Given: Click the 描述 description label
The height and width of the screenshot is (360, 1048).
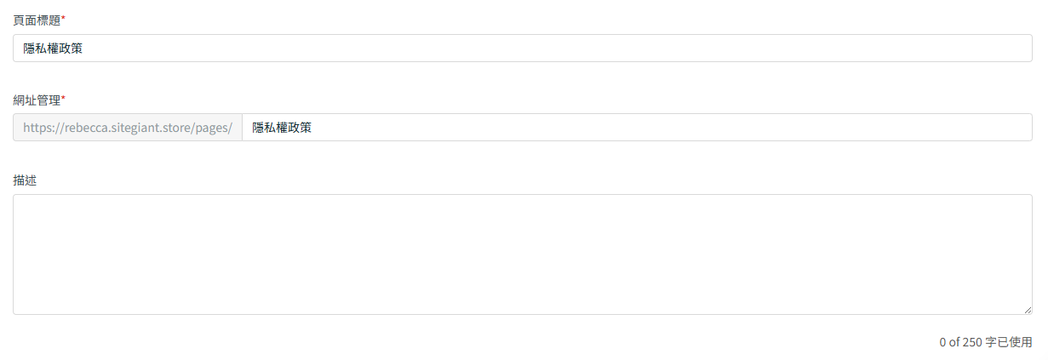Looking at the screenshot, I should pos(25,180).
